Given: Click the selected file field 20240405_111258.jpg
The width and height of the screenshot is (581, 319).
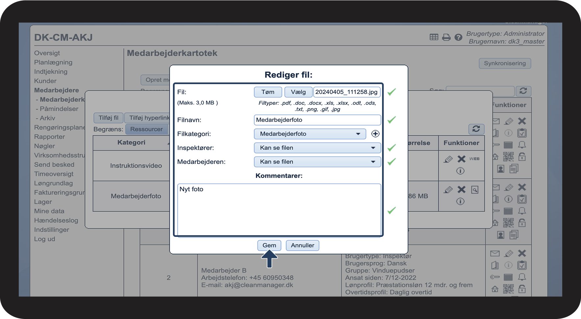Looking at the screenshot, I should [x=347, y=92].
